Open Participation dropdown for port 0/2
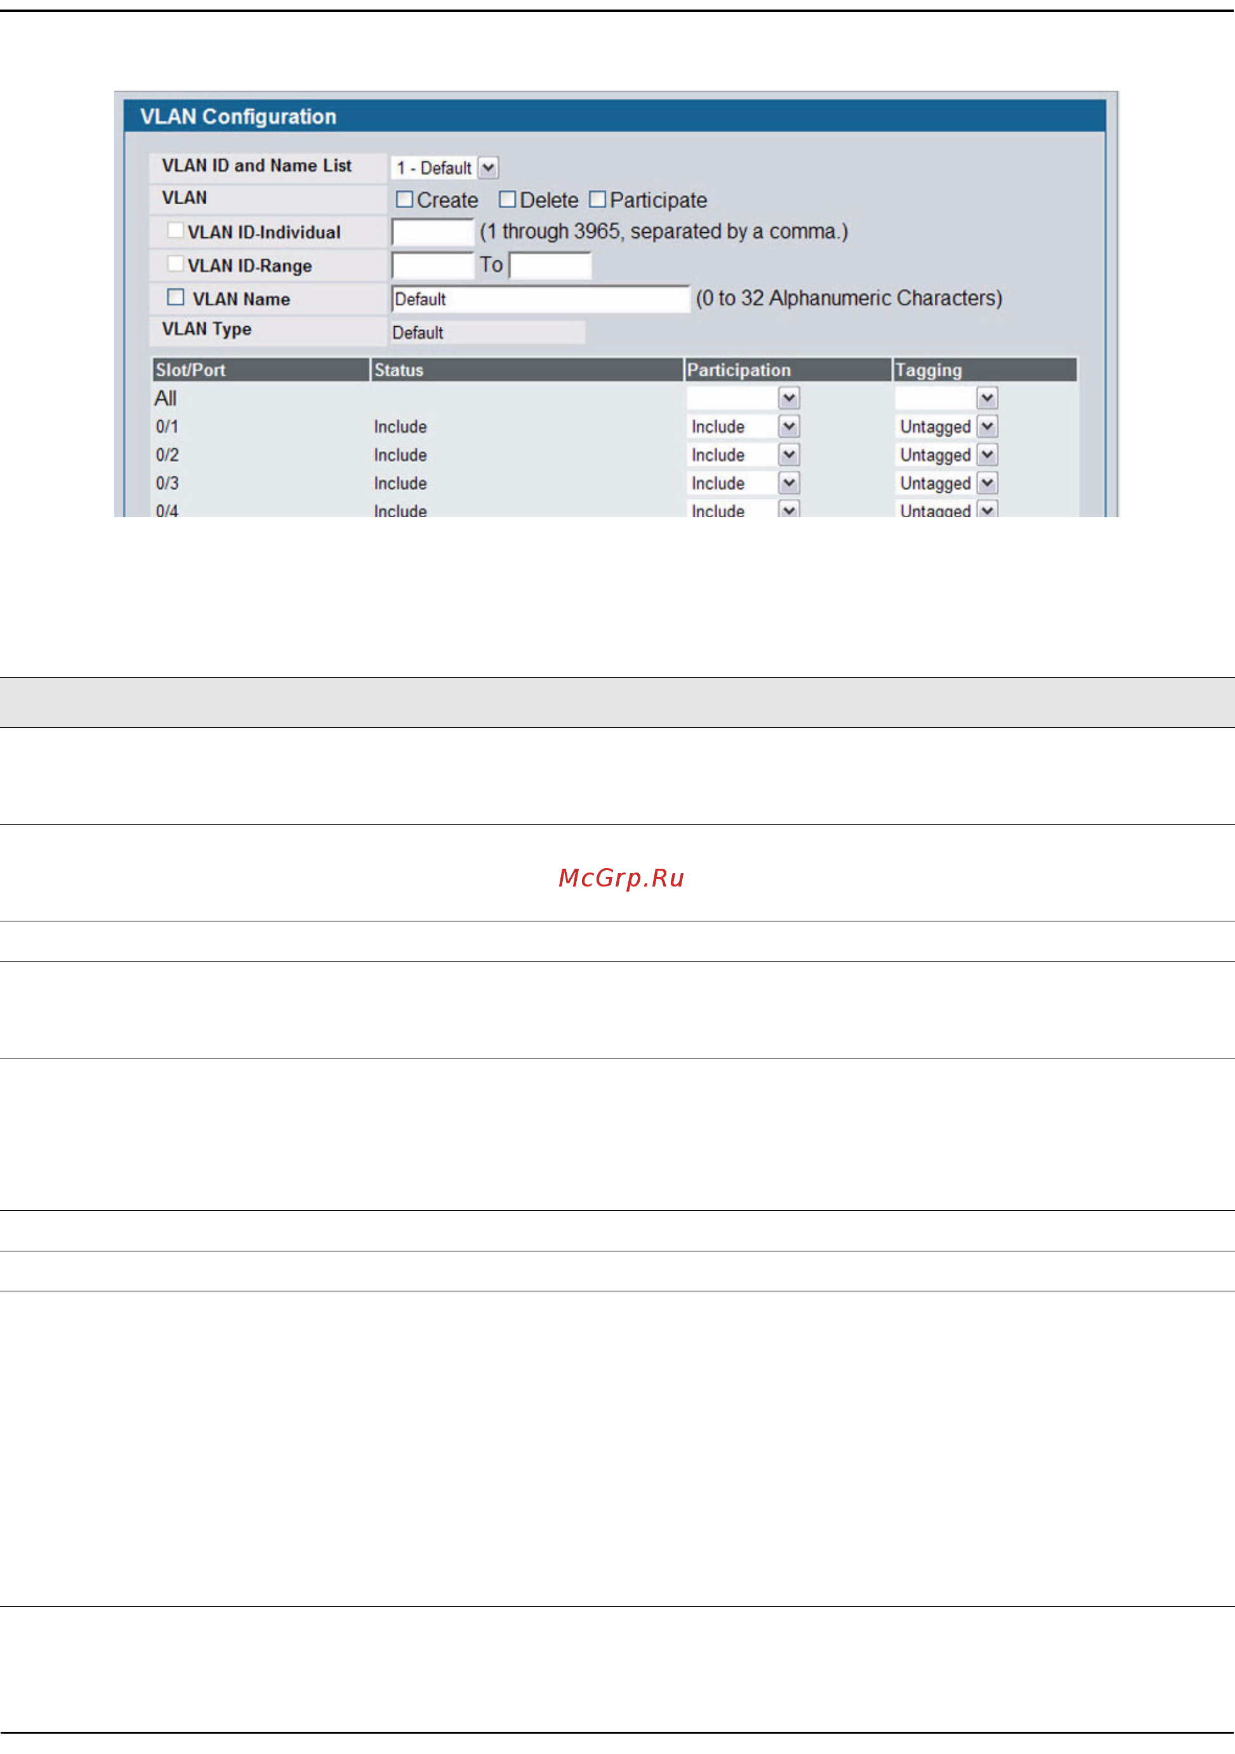This screenshot has height=1754, width=1235. click(x=743, y=454)
